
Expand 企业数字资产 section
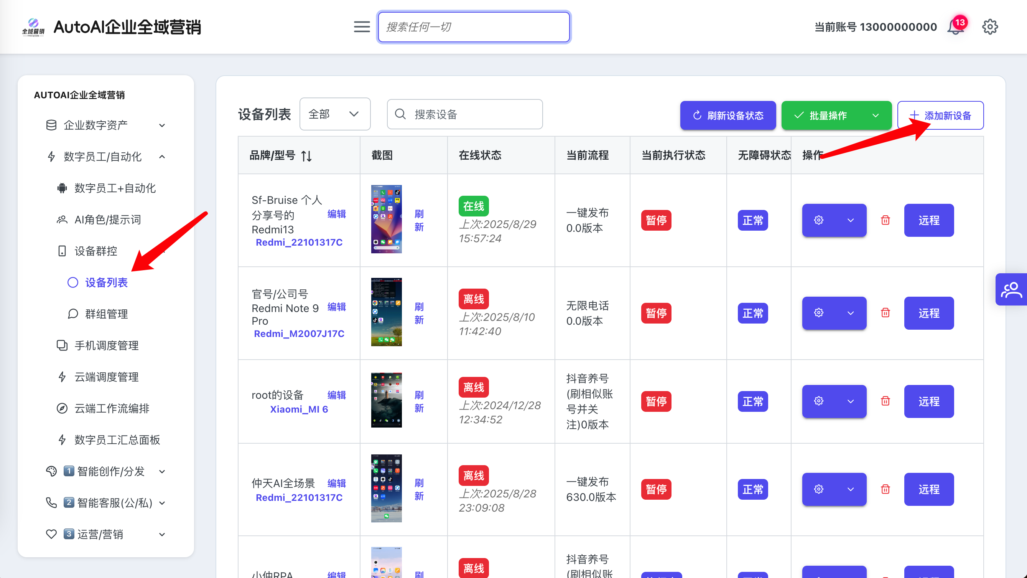(105, 125)
